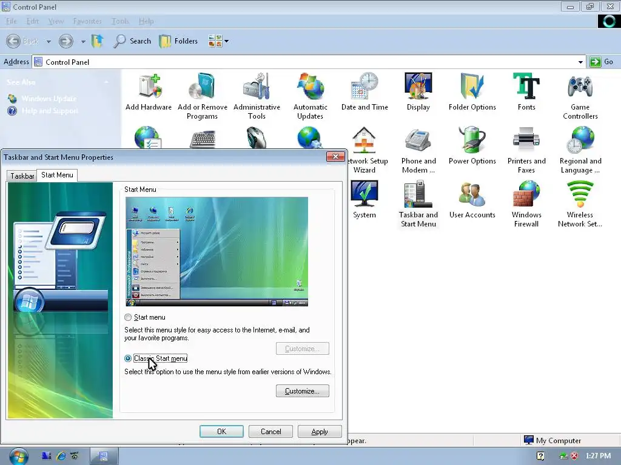This screenshot has height=465, width=621.
Task: Open the Views dropdown button
Action: [x=218, y=41]
